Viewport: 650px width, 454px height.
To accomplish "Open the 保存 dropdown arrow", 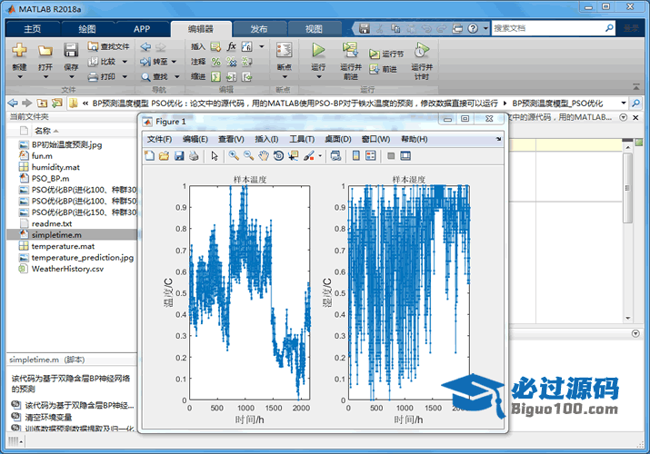I will tap(71, 77).
